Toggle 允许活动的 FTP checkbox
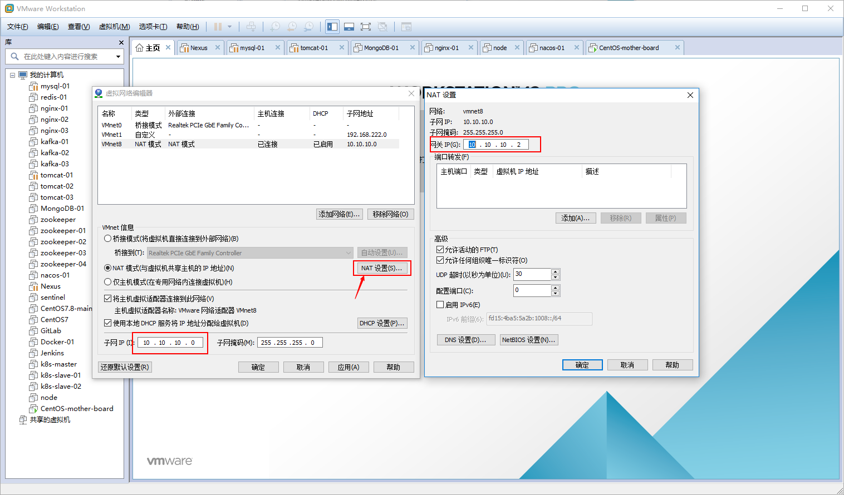The width and height of the screenshot is (844, 495). click(440, 250)
